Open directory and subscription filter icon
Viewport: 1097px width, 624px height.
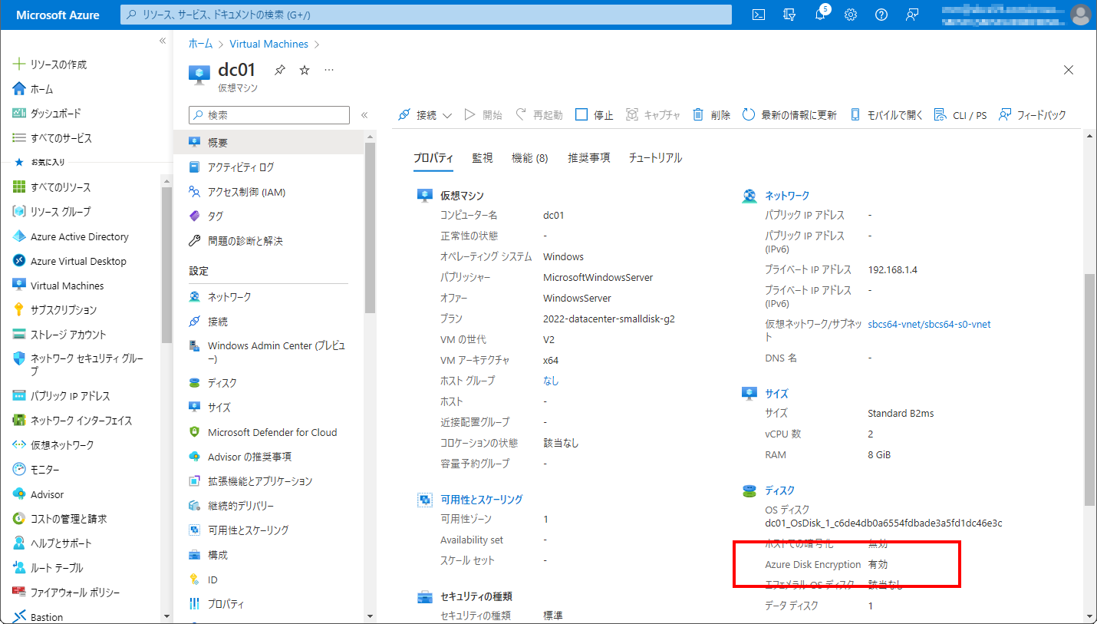pyautogui.click(x=789, y=15)
